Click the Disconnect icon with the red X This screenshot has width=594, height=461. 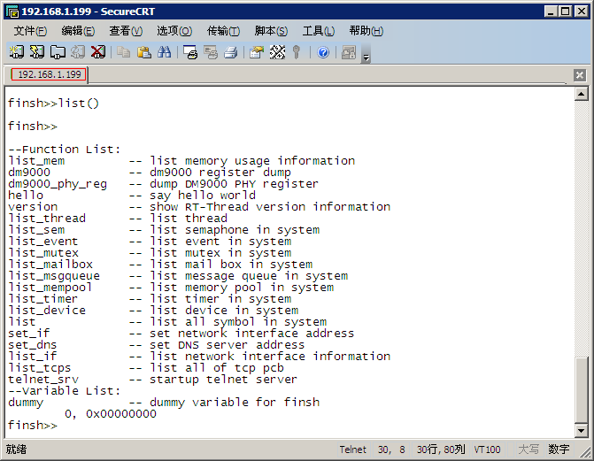98,52
